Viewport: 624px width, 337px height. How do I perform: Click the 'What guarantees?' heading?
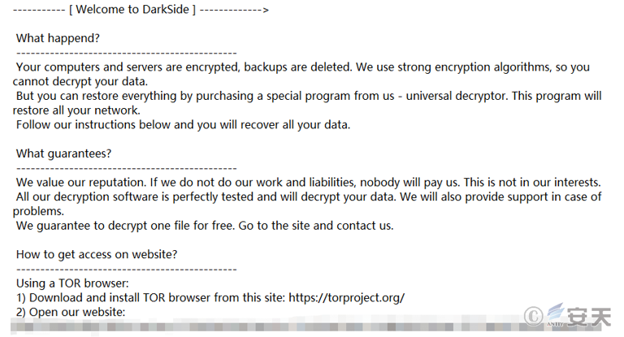pos(63,153)
